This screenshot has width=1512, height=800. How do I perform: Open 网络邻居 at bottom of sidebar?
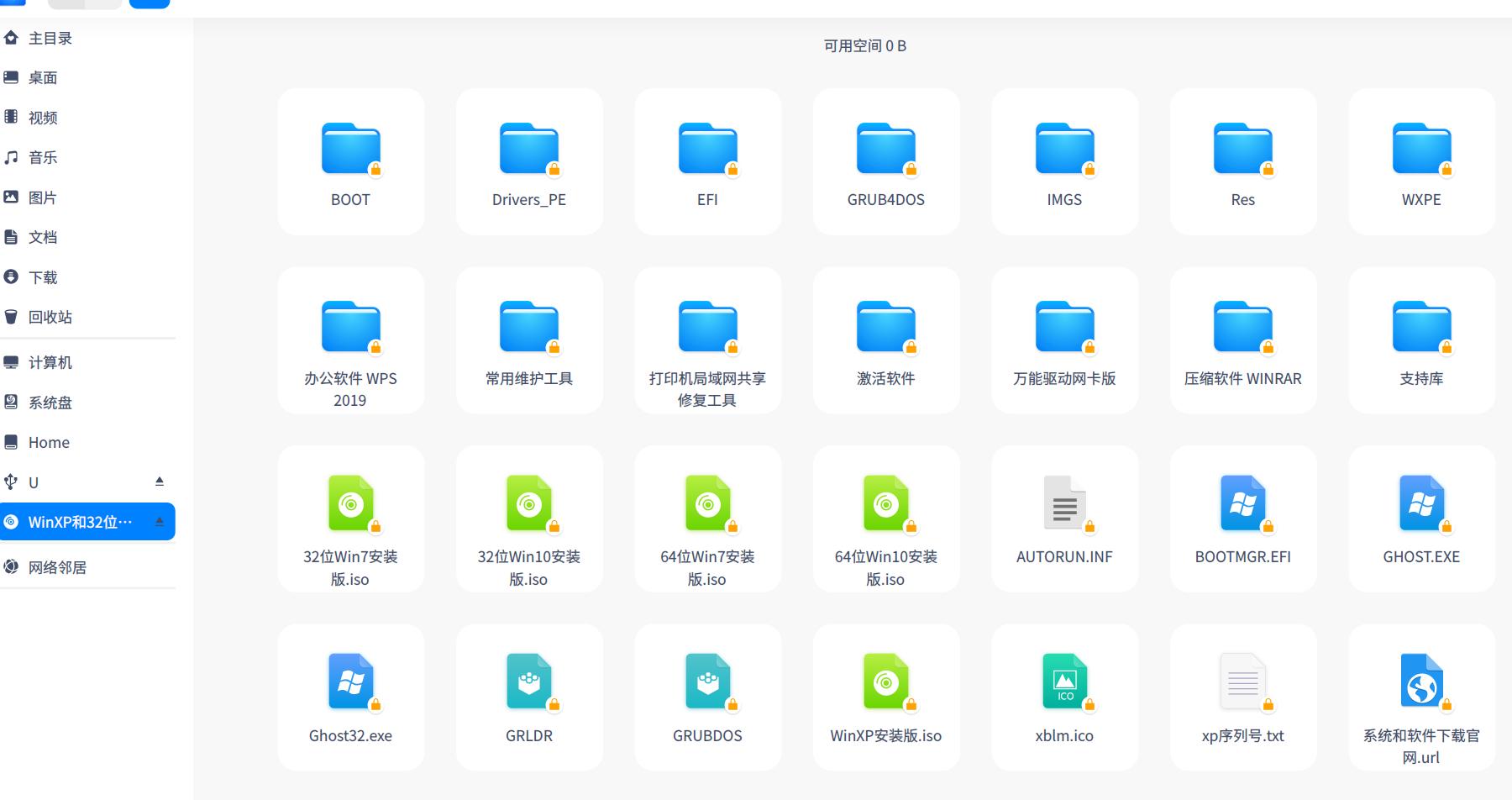tap(57, 567)
